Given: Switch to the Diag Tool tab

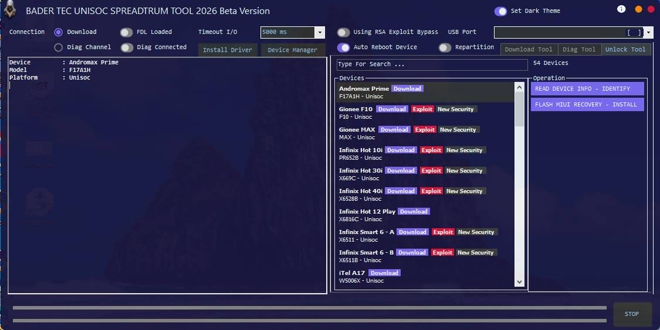Looking at the screenshot, I should [579, 50].
